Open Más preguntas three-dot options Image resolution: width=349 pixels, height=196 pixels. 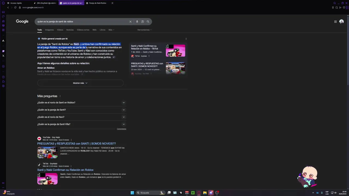point(60,96)
